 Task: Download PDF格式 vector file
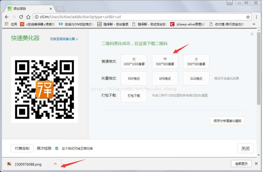[x=134, y=78]
